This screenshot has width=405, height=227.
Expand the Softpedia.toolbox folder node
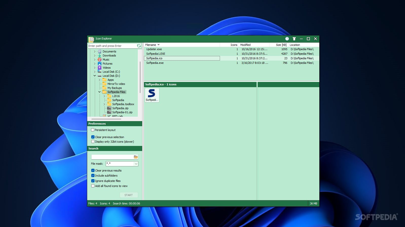(x=104, y=104)
